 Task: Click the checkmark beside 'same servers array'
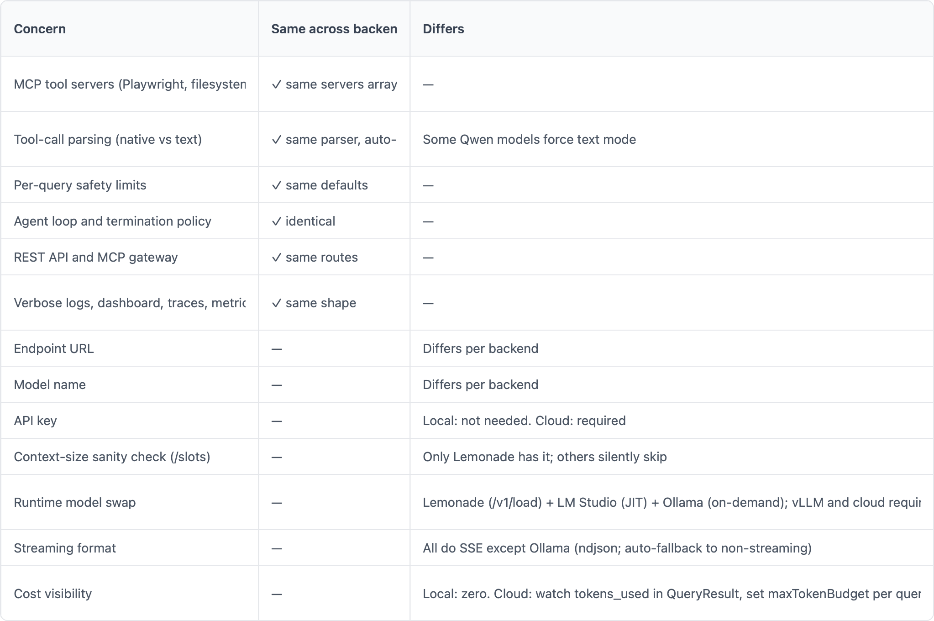276,84
